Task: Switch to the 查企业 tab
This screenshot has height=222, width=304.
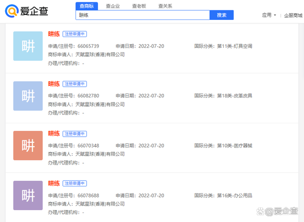Action: (113, 6)
